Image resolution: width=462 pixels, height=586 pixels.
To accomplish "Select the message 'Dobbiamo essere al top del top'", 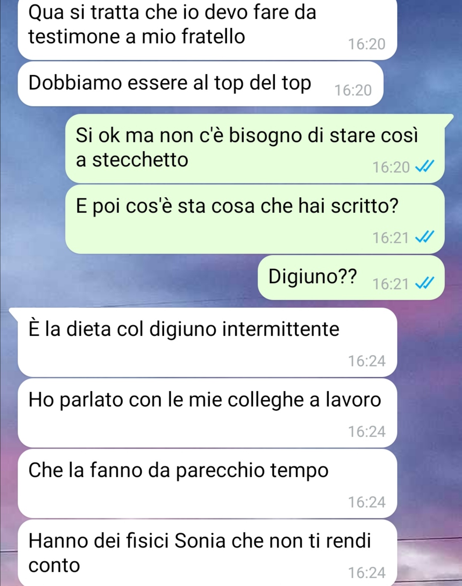I will tap(200, 84).
